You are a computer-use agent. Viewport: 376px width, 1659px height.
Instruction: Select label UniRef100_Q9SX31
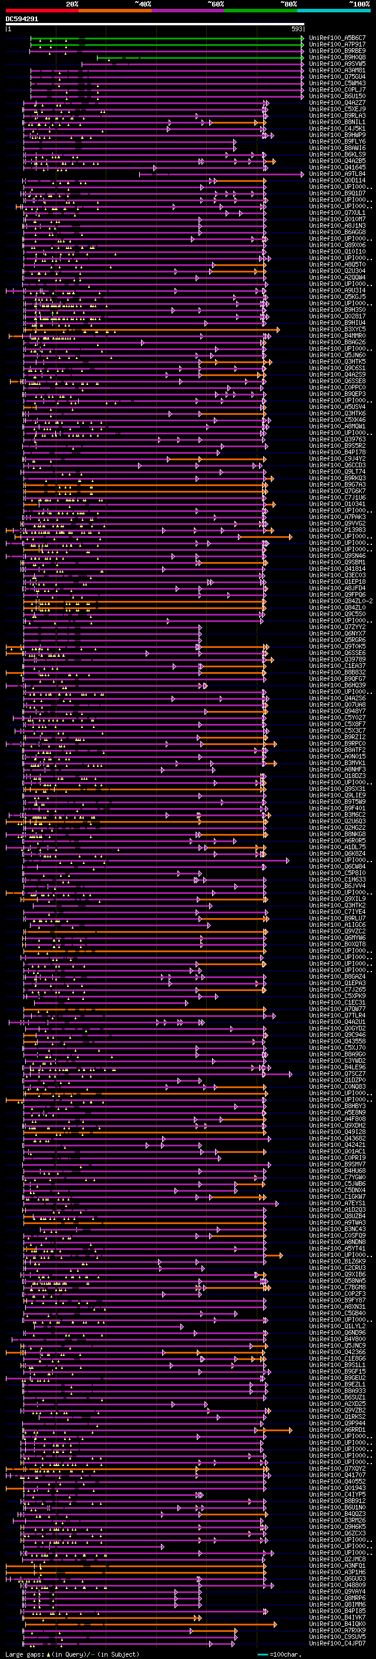click(x=337, y=789)
